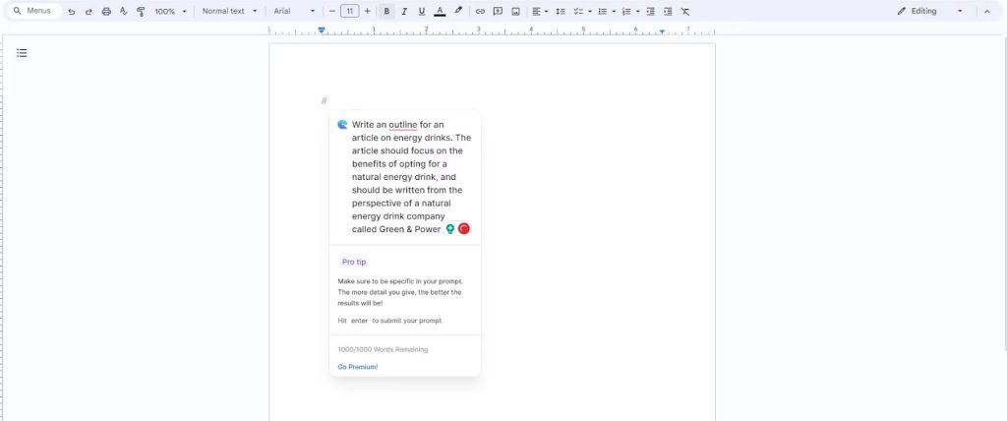Toggle underline formatting
Viewport: 1007px width, 421px height.
421,12
